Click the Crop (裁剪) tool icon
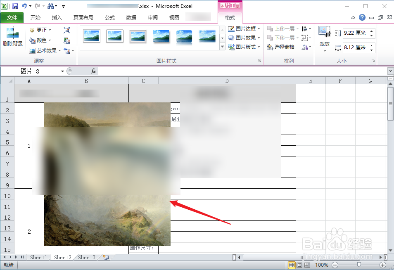394x270 pixels. point(324,32)
